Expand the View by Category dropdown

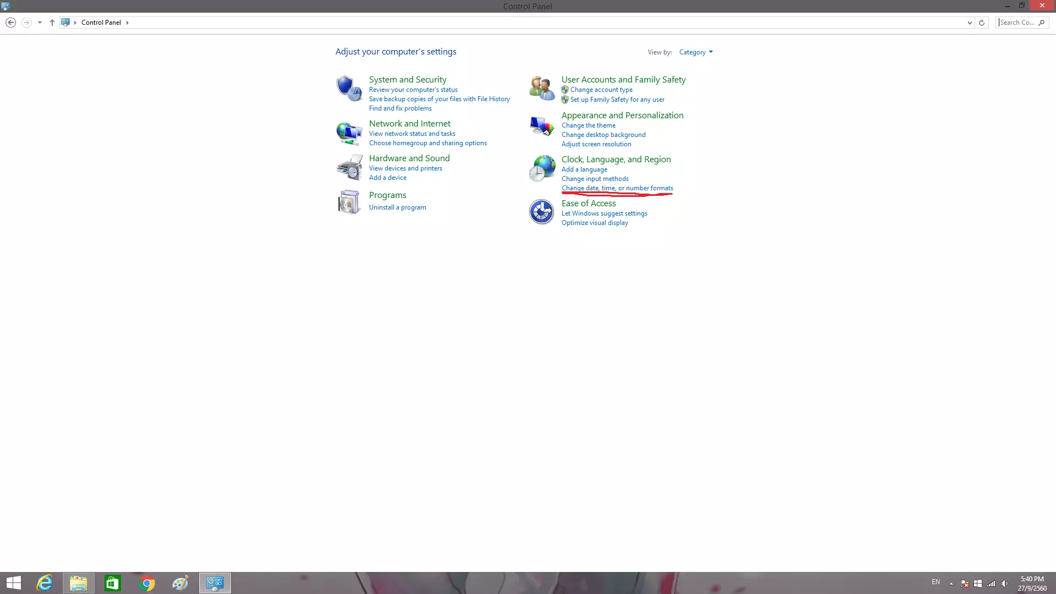click(696, 52)
